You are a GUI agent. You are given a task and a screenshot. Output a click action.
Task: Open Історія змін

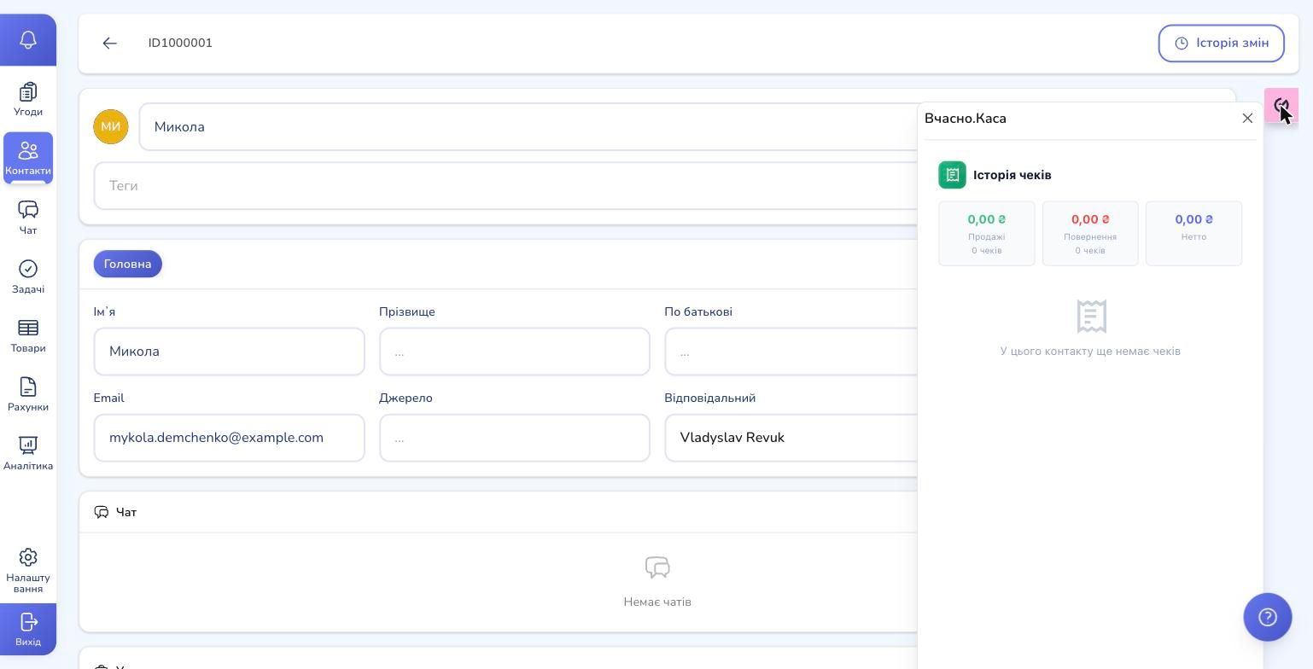pyautogui.click(x=1221, y=43)
